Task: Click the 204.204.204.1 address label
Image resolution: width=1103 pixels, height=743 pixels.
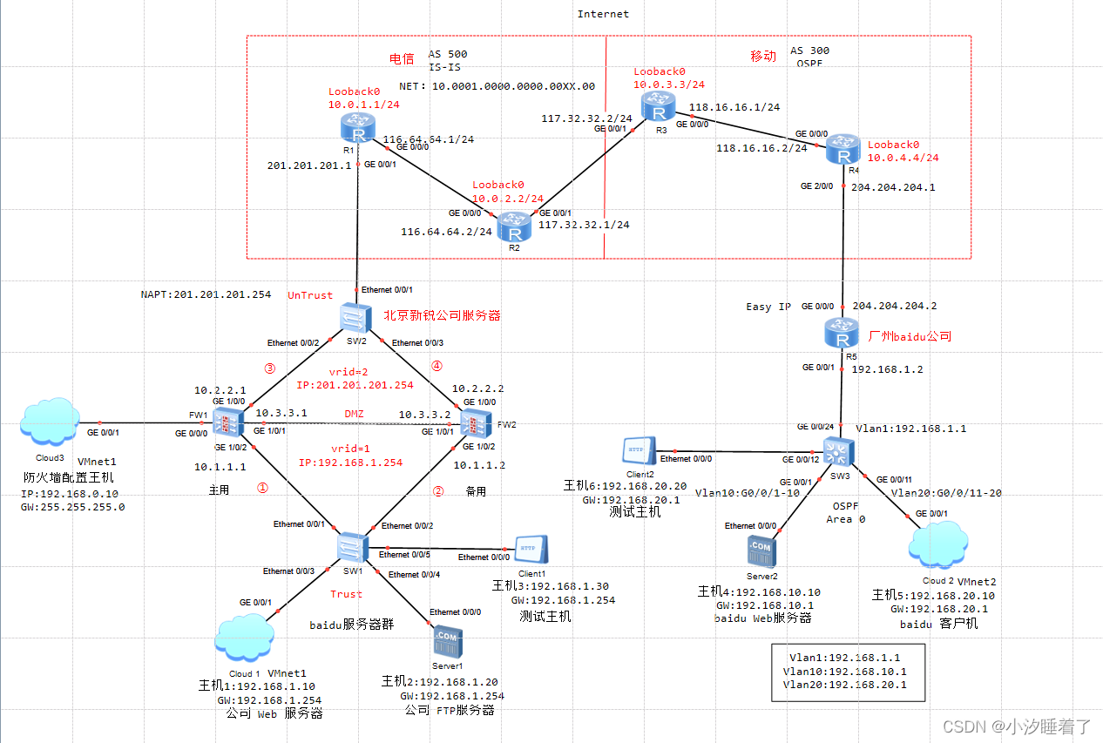Action: [x=893, y=187]
